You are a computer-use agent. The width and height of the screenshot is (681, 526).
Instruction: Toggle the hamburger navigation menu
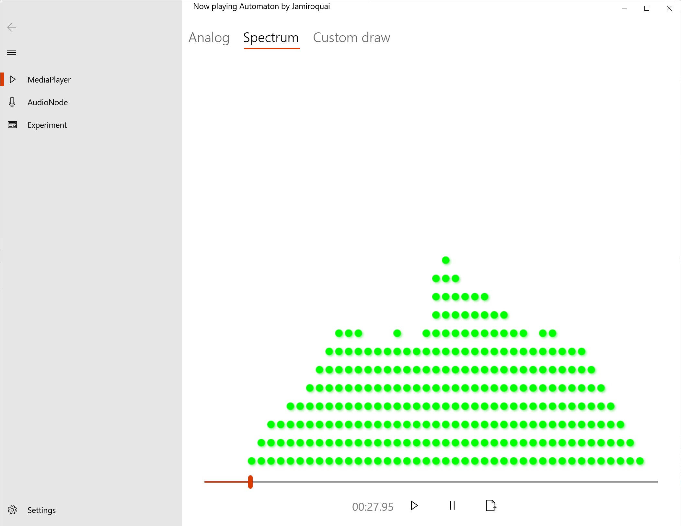tap(12, 52)
